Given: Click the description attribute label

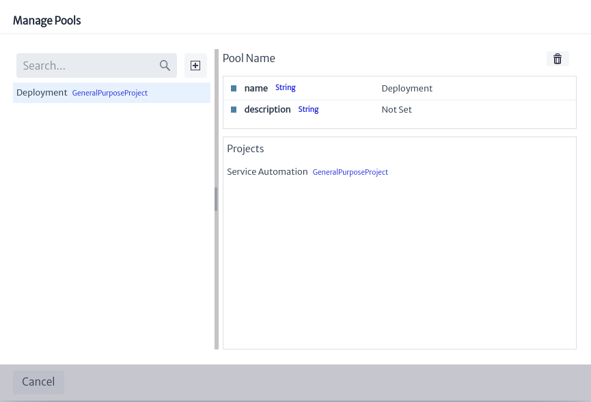Looking at the screenshot, I should [267, 109].
